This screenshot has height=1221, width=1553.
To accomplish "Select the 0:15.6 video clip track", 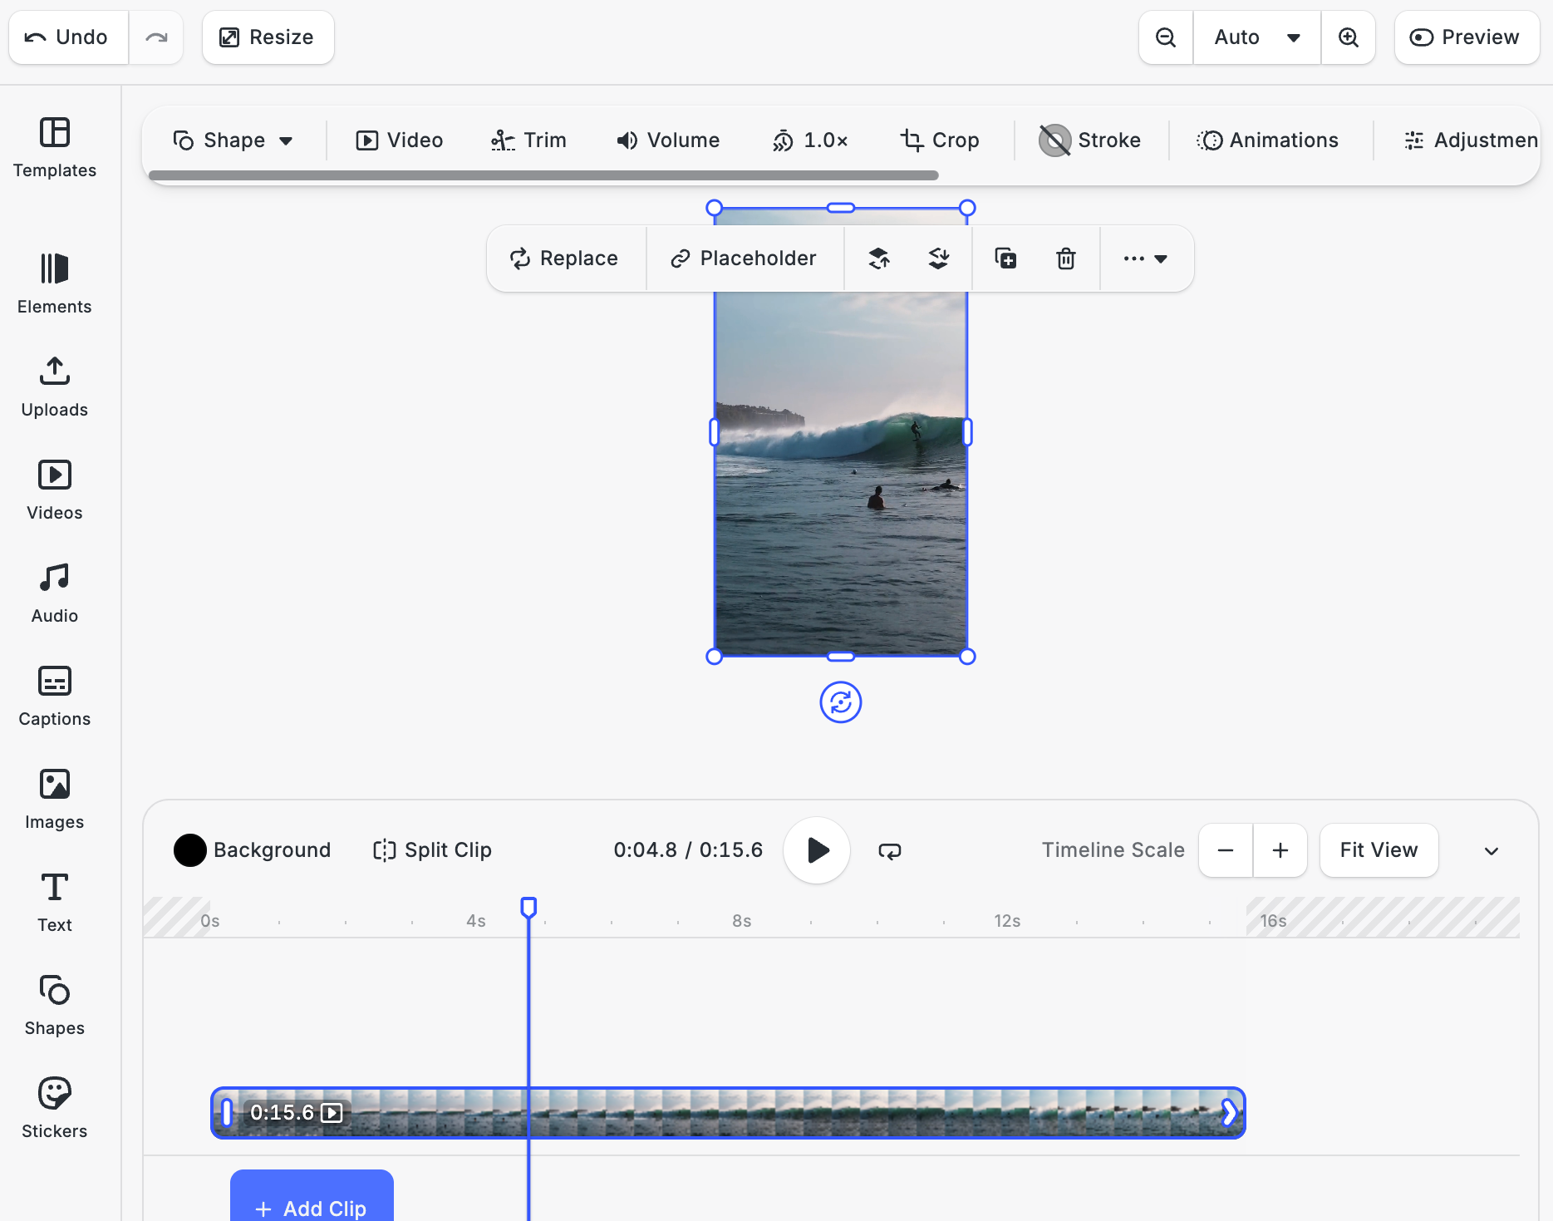I will [x=728, y=1113].
